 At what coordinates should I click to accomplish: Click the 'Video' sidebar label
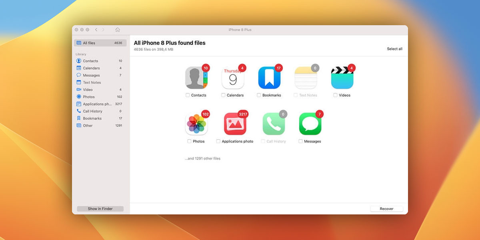pyautogui.click(x=88, y=90)
